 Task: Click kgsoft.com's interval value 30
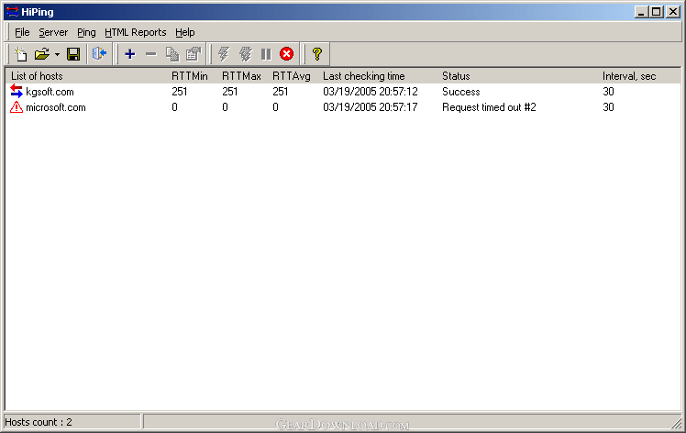point(608,92)
